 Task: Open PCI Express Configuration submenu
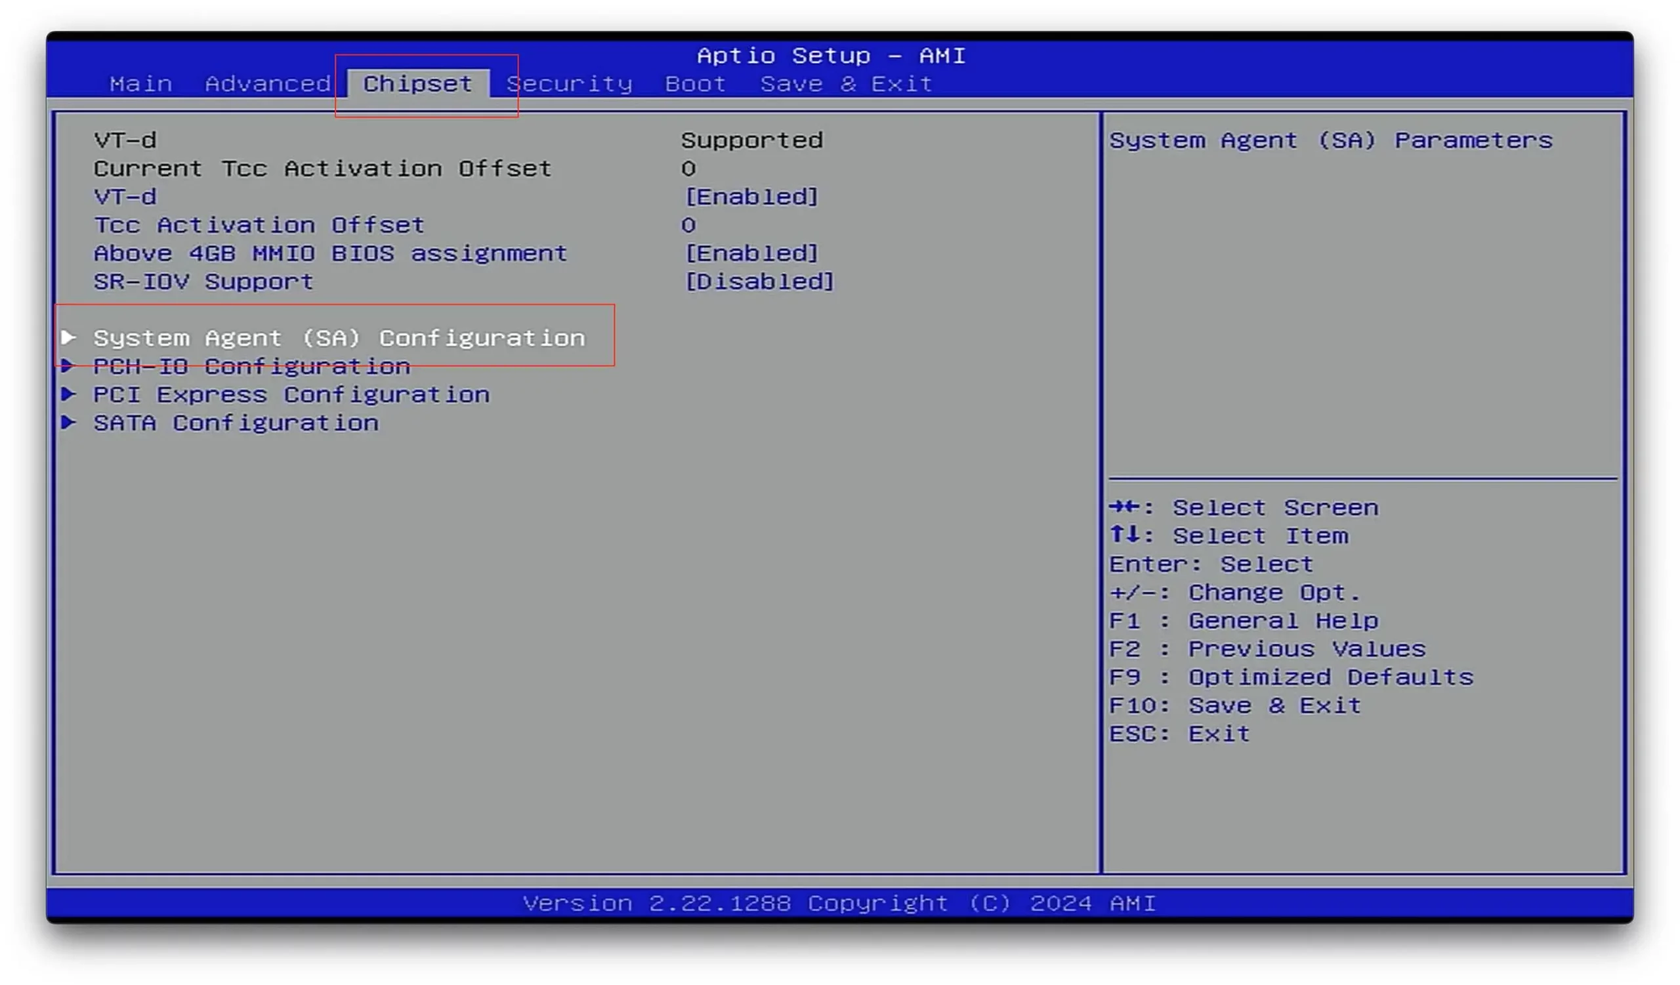[291, 394]
